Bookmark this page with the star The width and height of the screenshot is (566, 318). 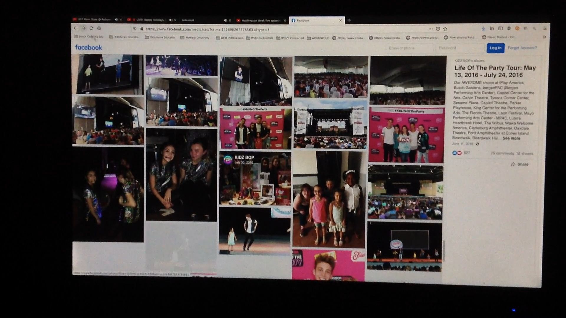[x=445, y=29]
